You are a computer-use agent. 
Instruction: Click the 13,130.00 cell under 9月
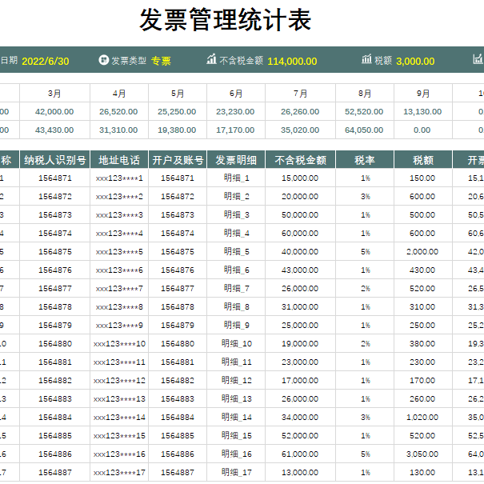(x=423, y=112)
